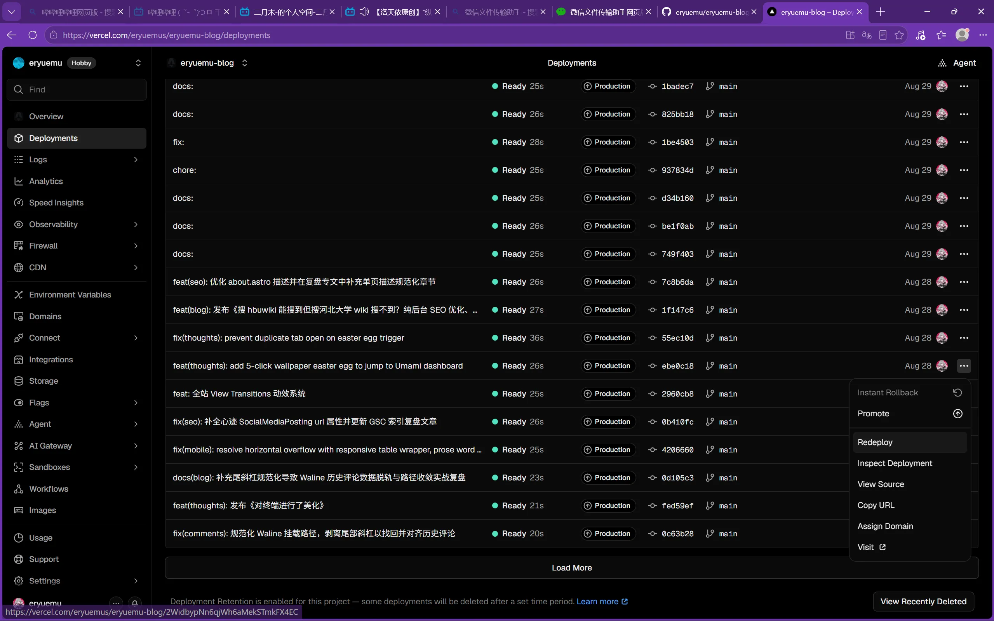Open the Agent panel in header
994x621 pixels.
click(x=957, y=63)
